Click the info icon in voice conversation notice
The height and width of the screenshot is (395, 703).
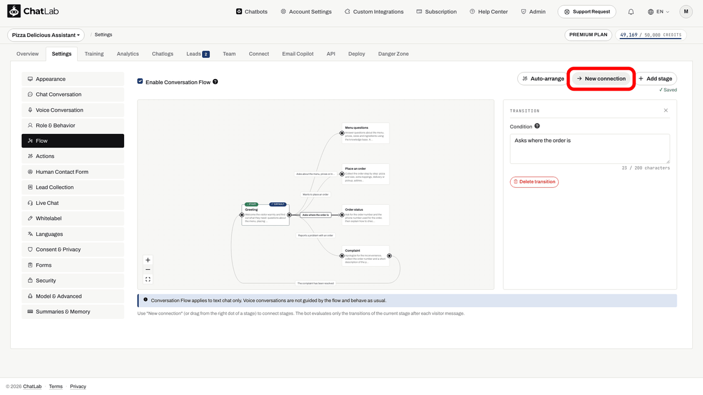[x=146, y=300]
